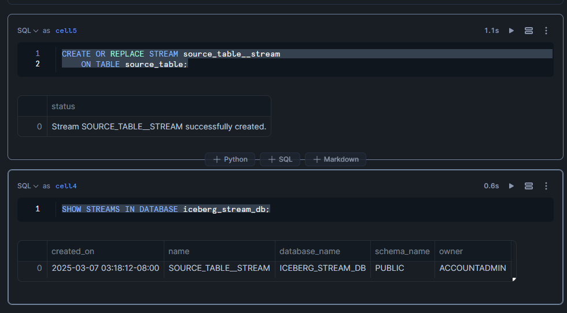Screen dimensions: 567x313
Task: Click cell5 execution time 1.1s
Action: click(x=491, y=31)
